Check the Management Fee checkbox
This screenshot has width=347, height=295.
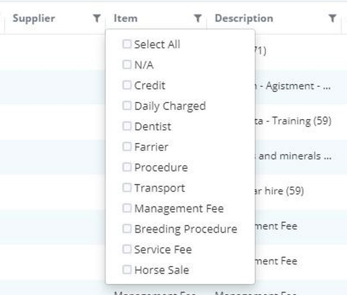(x=127, y=208)
